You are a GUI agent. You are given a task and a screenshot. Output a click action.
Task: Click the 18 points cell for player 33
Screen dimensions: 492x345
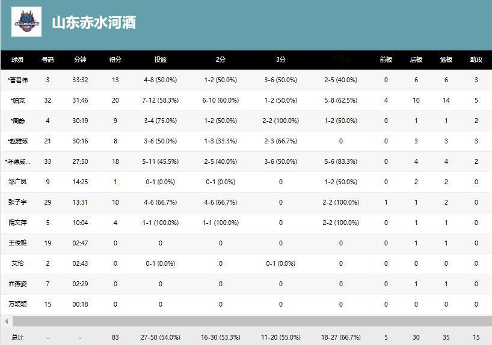[115, 161]
